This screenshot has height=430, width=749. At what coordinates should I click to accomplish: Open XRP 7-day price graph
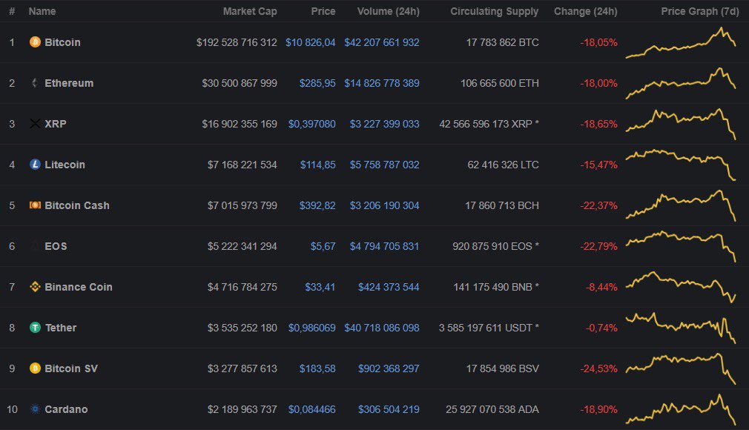pos(681,125)
